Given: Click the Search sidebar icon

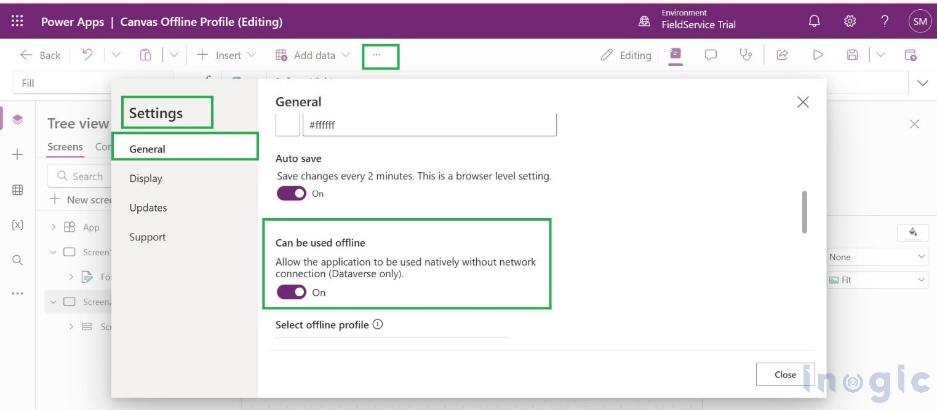Looking at the screenshot, I should point(17,260).
